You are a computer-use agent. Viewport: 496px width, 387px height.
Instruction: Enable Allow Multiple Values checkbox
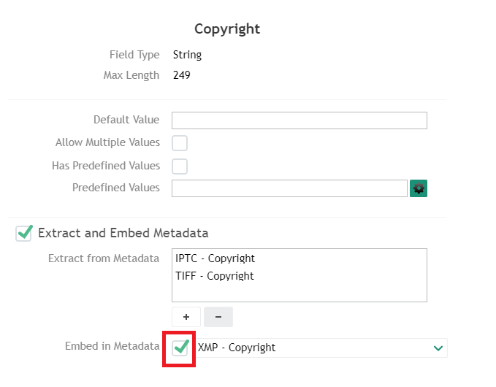pos(180,143)
